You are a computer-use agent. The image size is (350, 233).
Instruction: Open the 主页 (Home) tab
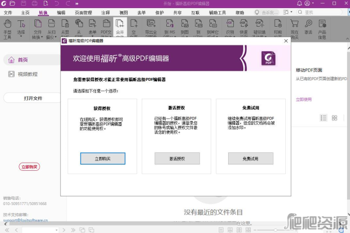[x=25, y=13]
